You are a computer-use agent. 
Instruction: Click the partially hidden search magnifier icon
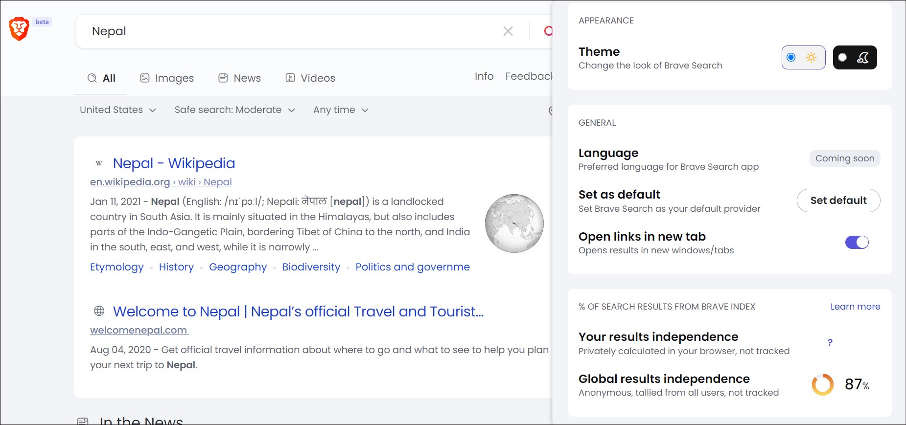point(549,31)
